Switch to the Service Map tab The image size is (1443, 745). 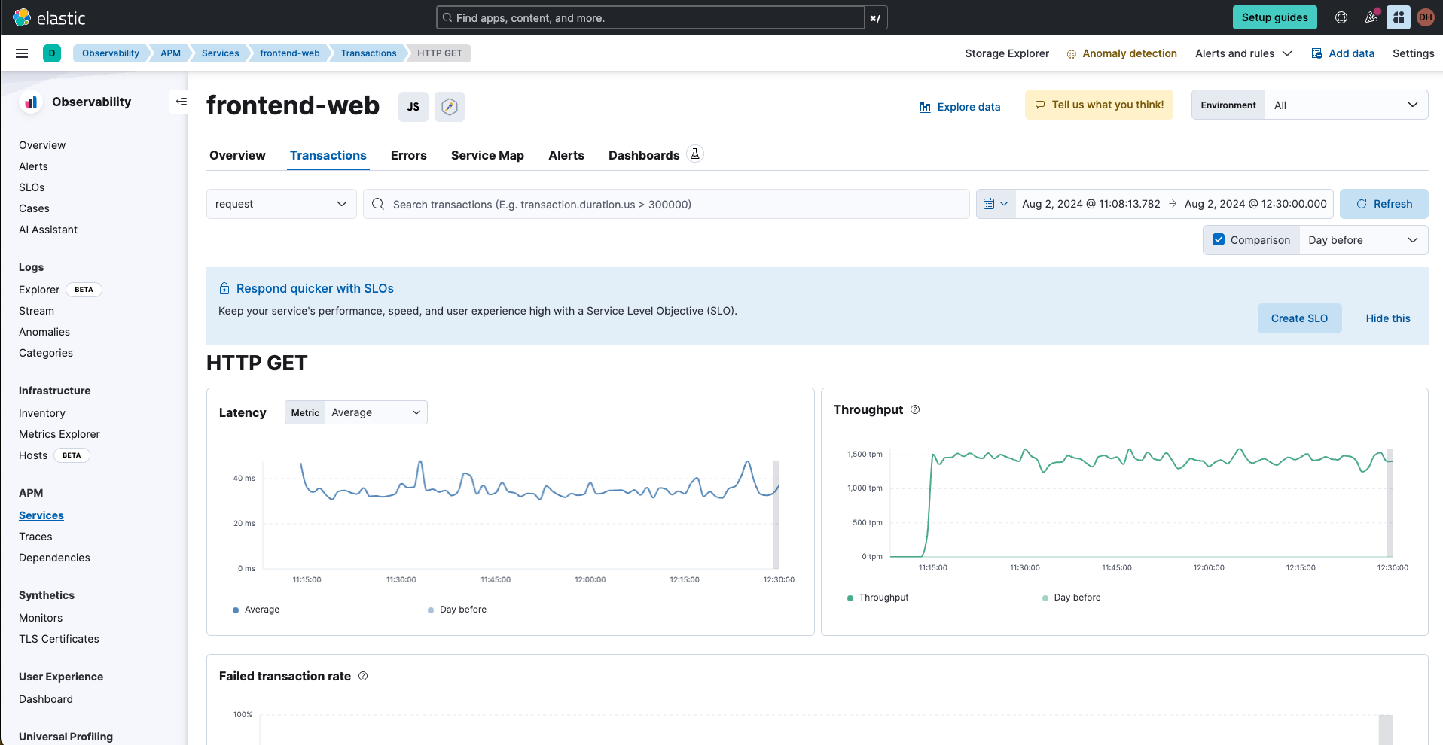coord(487,155)
